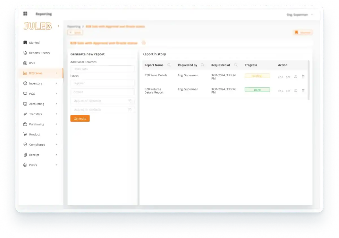Open Reports History in sidebar
This screenshot has height=238, width=339.
pyautogui.click(x=39, y=53)
